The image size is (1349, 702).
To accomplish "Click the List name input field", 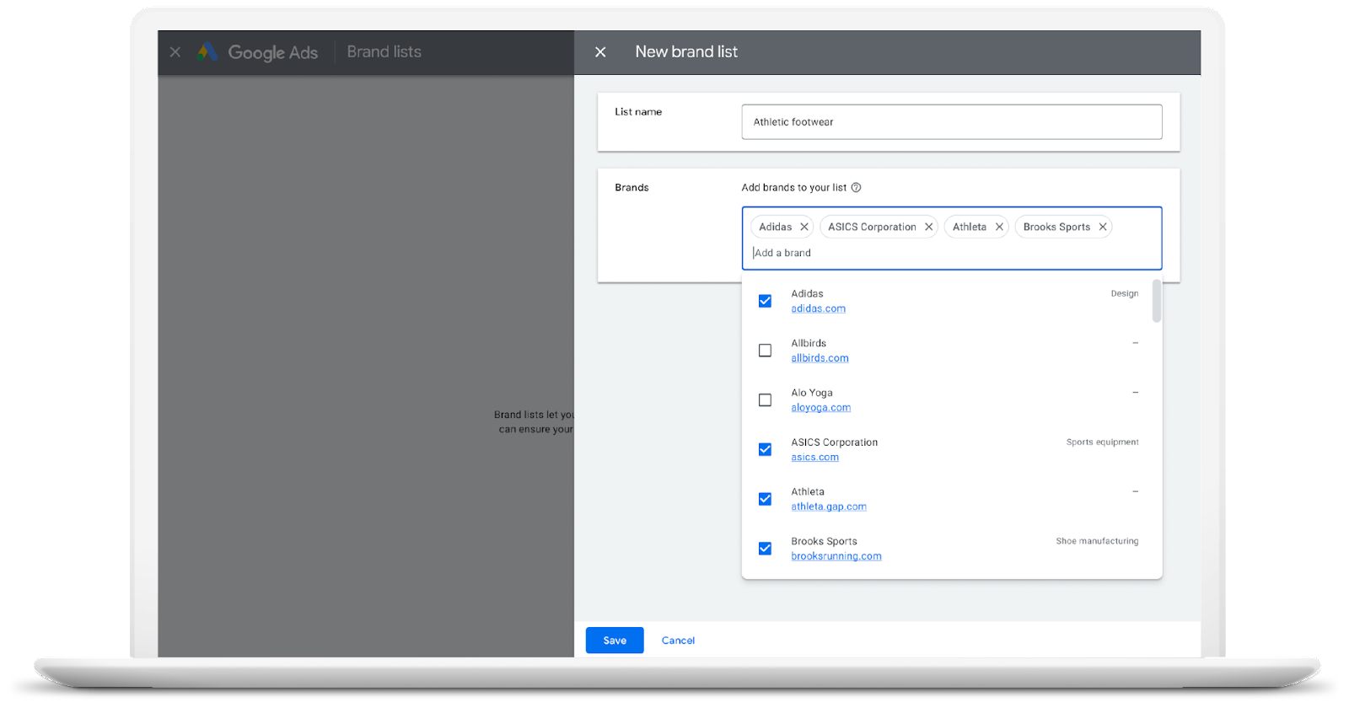I will click(951, 122).
